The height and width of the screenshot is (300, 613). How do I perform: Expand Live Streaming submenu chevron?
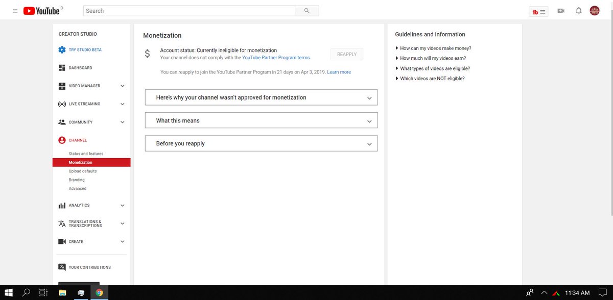click(x=122, y=104)
